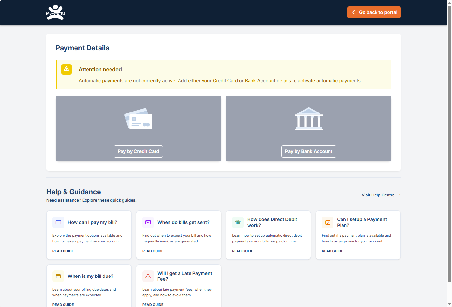Click the scrollbar down arrow

tap(449, 304)
